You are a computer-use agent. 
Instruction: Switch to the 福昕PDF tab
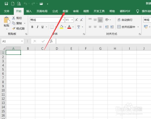pyautogui.click(x=125, y=11)
